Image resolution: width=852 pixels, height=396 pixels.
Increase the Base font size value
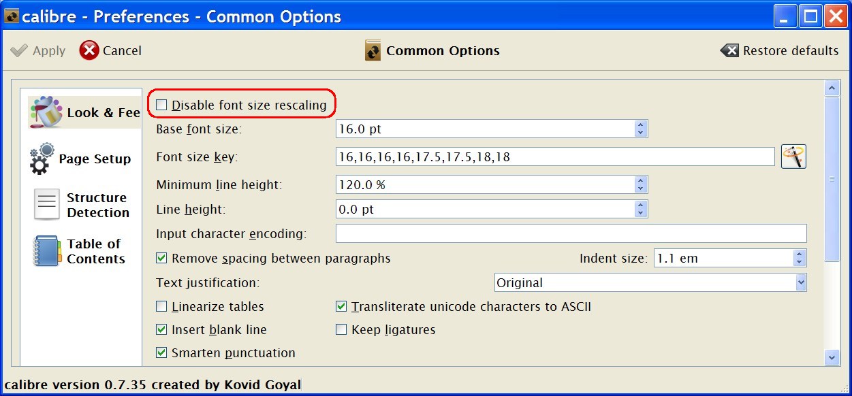tap(640, 125)
